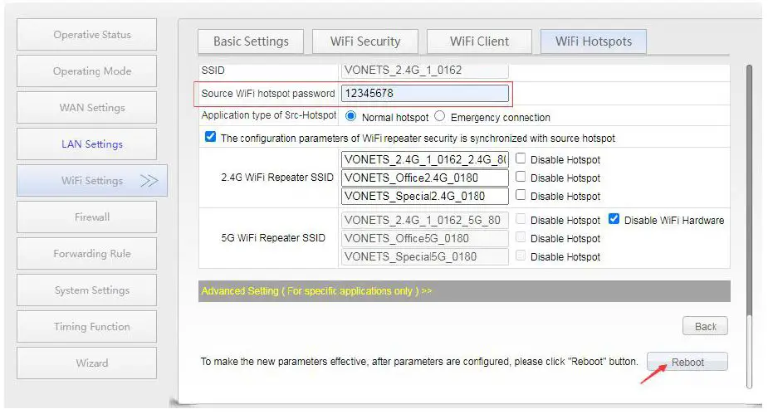Open the WiFi Security tab
Image resolution: width=768 pixels, height=414 pixels.
(x=365, y=41)
